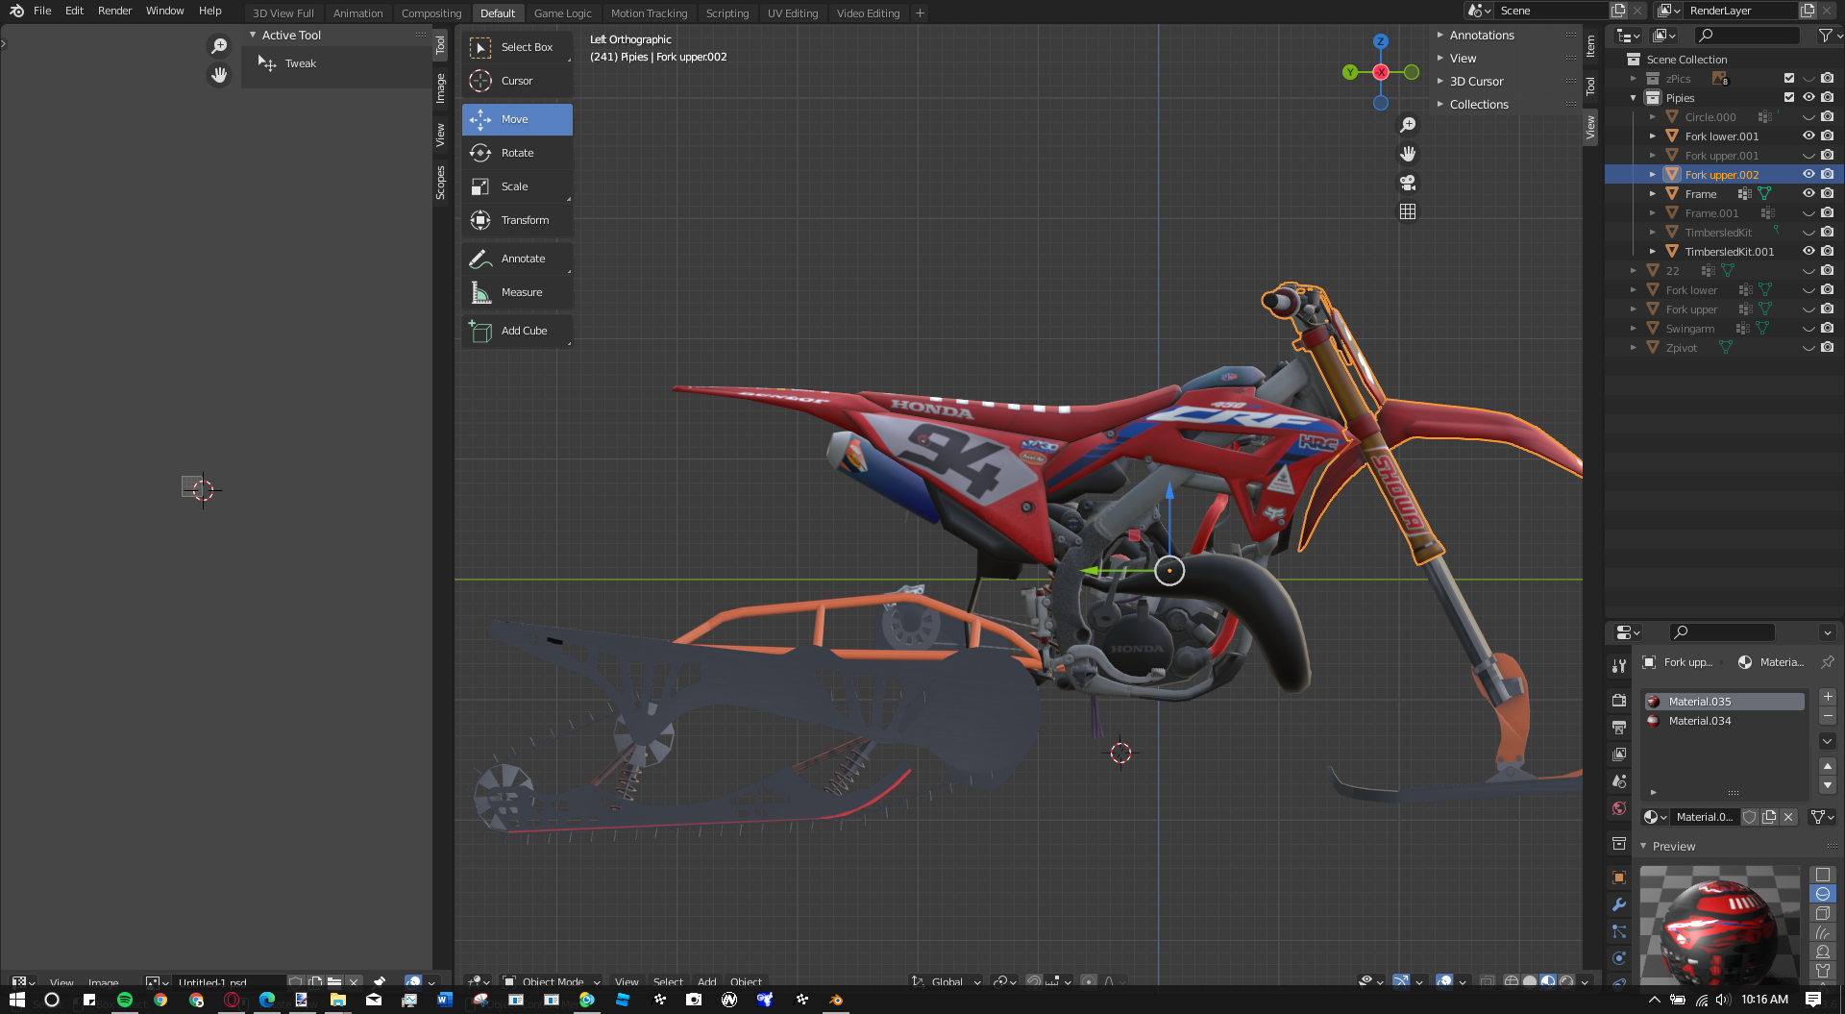The width and height of the screenshot is (1845, 1014).
Task: Switch to the Scripting workspace tab
Action: pyautogui.click(x=726, y=13)
